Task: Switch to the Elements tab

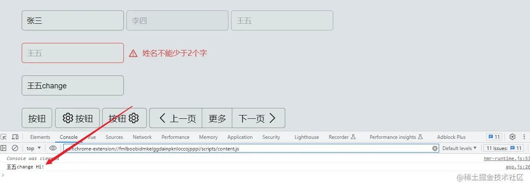Action: [40, 137]
